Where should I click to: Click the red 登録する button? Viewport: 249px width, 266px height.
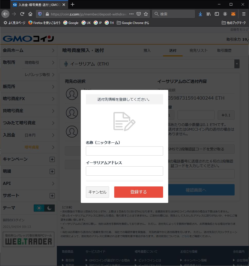[139, 192]
